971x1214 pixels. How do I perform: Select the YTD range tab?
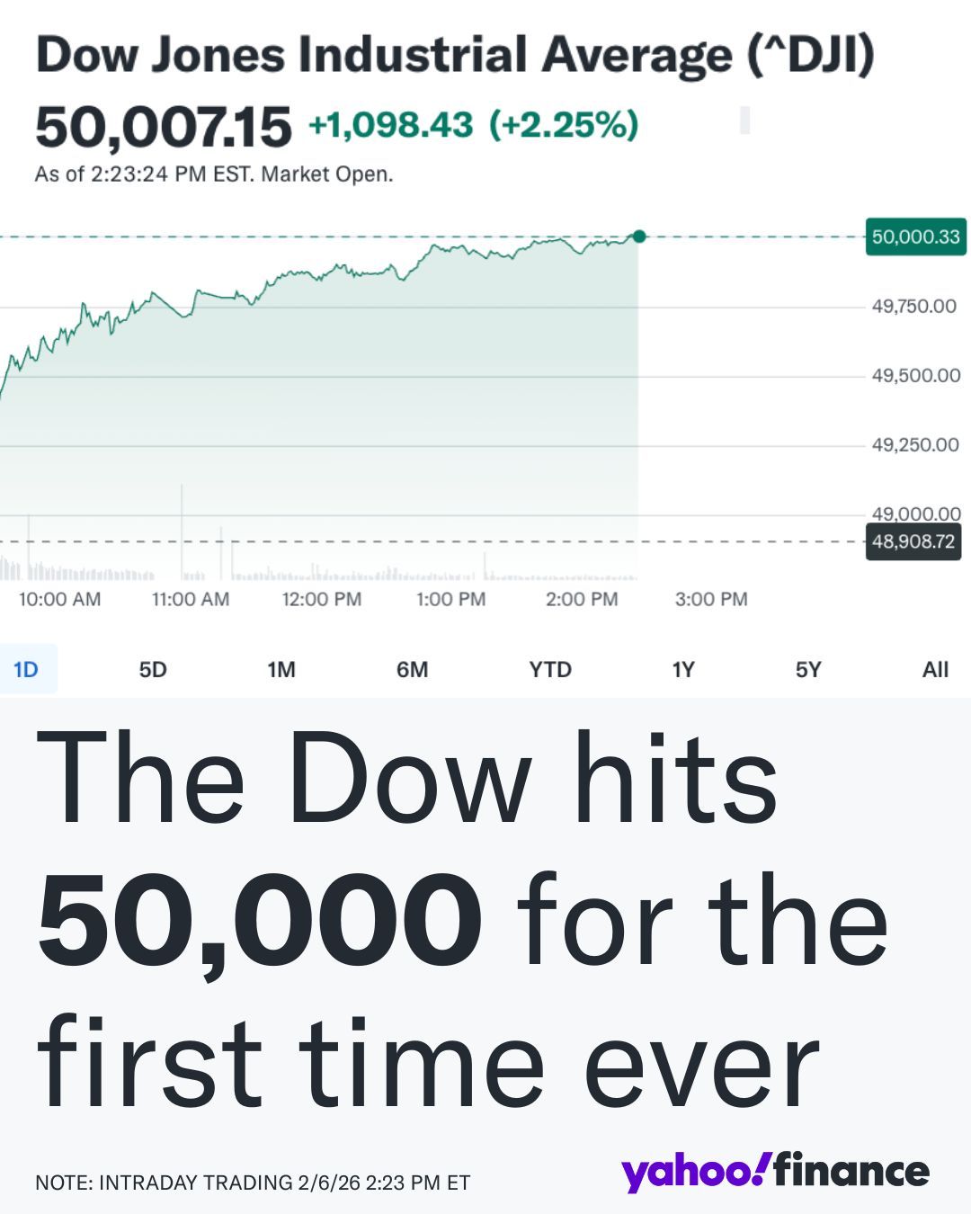click(549, 669)
